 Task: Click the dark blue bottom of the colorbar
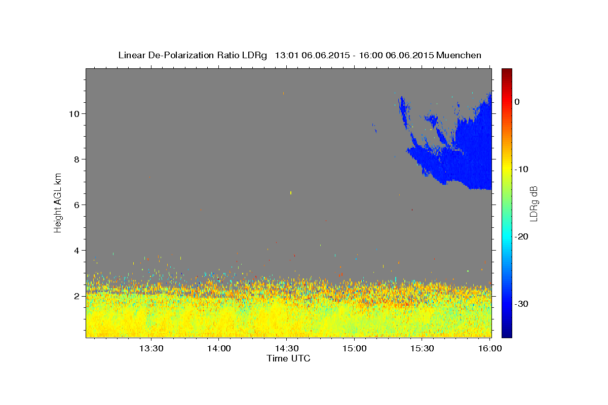click(x=507, y=333)
